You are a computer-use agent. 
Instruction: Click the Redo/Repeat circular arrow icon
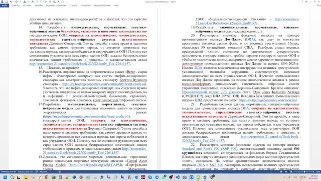17,2
